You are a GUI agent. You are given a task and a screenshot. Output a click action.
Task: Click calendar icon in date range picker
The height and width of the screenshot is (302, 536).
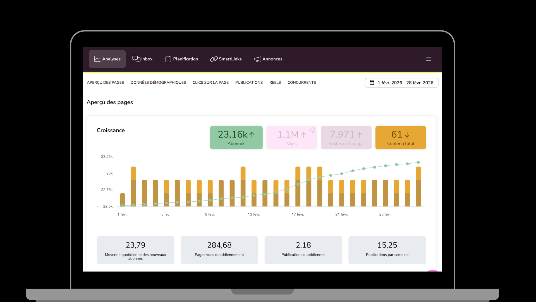[x=372, y=83]
